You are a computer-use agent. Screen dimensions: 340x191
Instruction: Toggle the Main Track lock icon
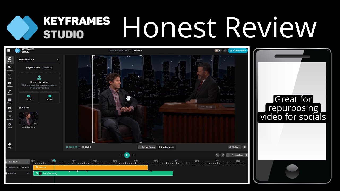[6, 173]
